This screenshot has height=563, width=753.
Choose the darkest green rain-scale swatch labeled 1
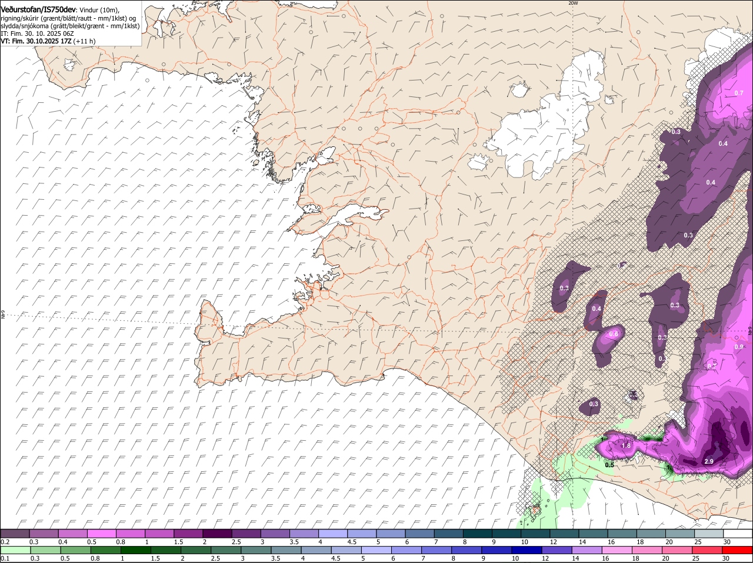pos(136,550)
